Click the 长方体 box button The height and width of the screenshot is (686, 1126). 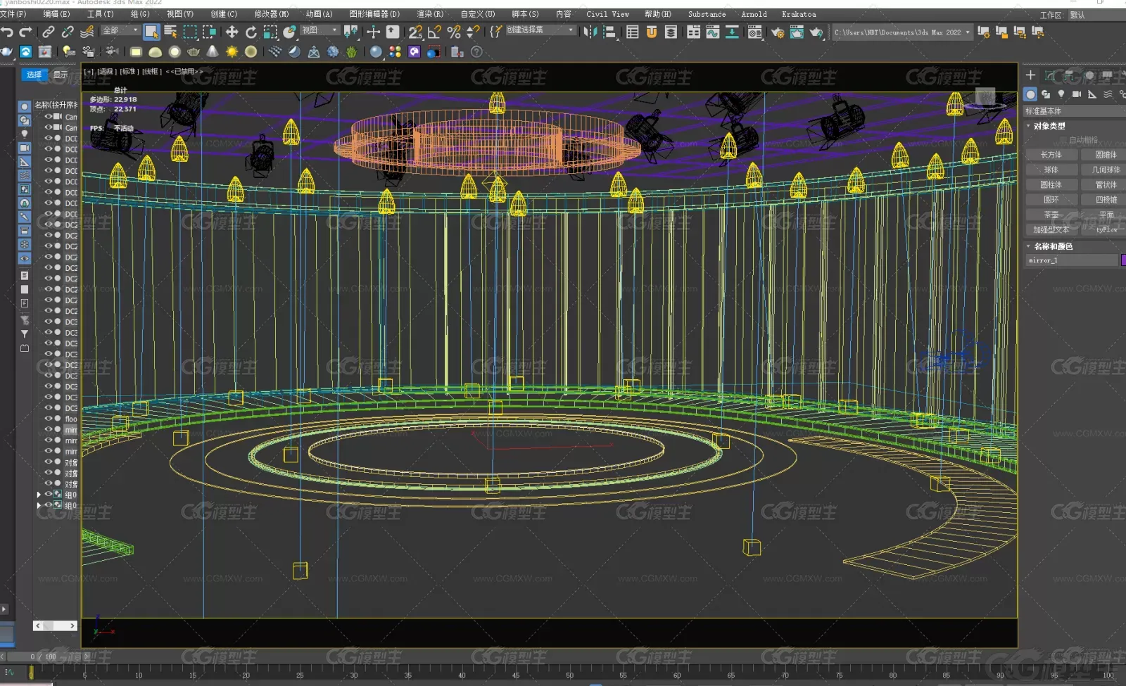pos(1051,155)
